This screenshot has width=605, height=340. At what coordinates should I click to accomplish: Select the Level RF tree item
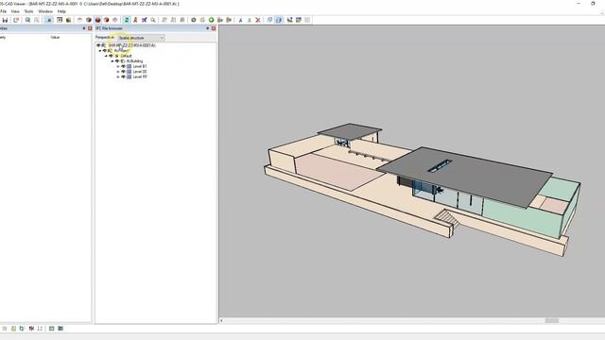click(140, 76)
